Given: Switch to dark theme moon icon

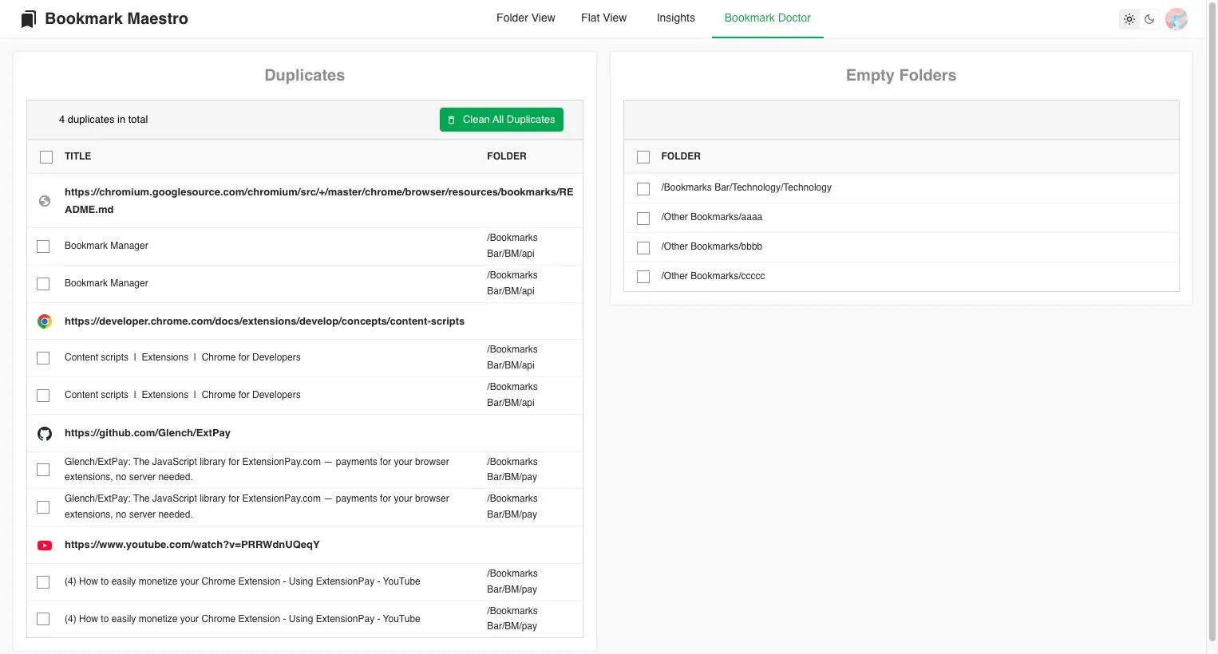Looking at the screenshot, I should click(x=1149, y=19).
